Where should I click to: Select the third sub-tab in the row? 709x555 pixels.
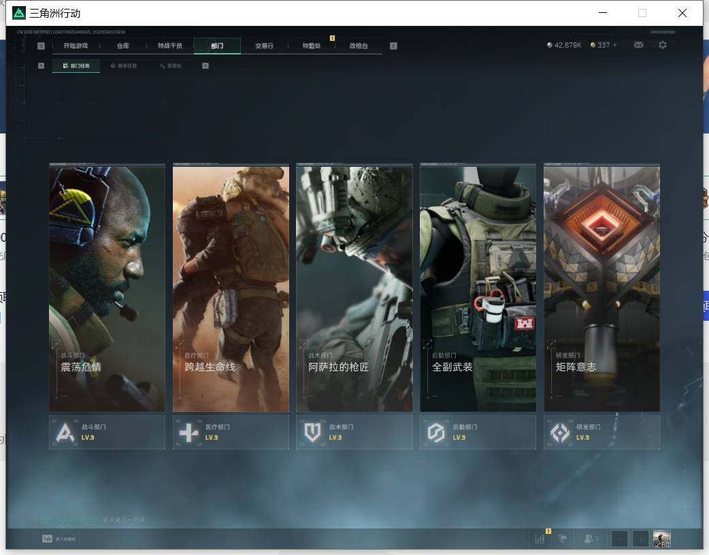pyautogui.click(x=171, y=65)
